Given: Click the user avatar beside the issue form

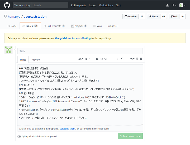Looking at the screenshot, I should pyautogui.click(x=8, y=50).
